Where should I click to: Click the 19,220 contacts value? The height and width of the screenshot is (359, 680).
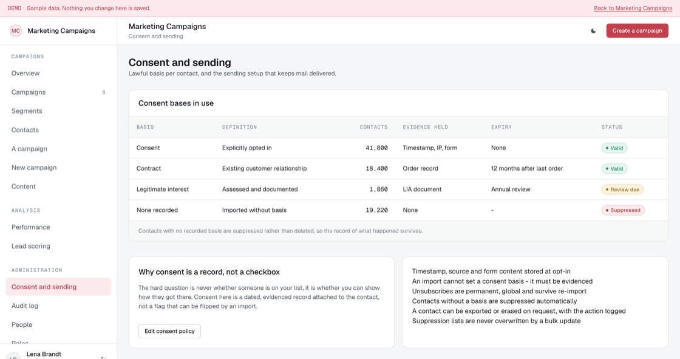click(376, 210)
